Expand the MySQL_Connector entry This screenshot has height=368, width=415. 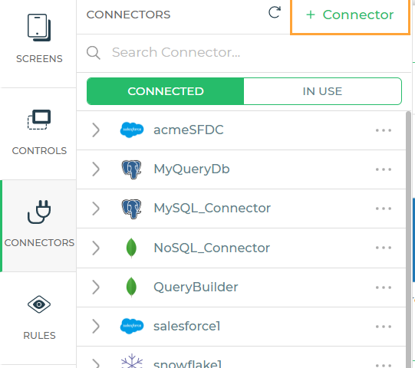[x=96, y=209]
